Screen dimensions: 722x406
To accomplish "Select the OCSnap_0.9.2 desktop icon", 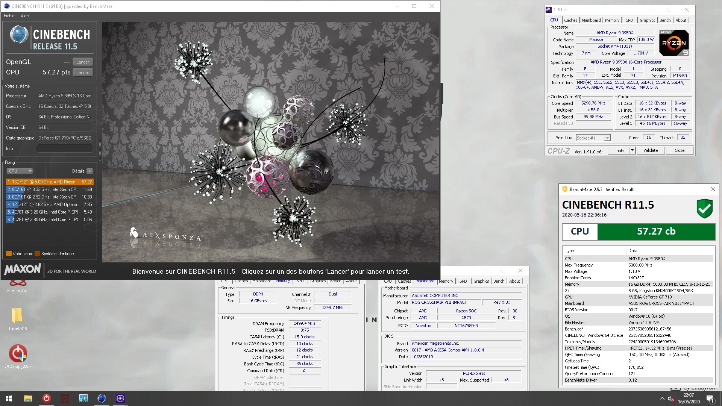I will [18, 356].
